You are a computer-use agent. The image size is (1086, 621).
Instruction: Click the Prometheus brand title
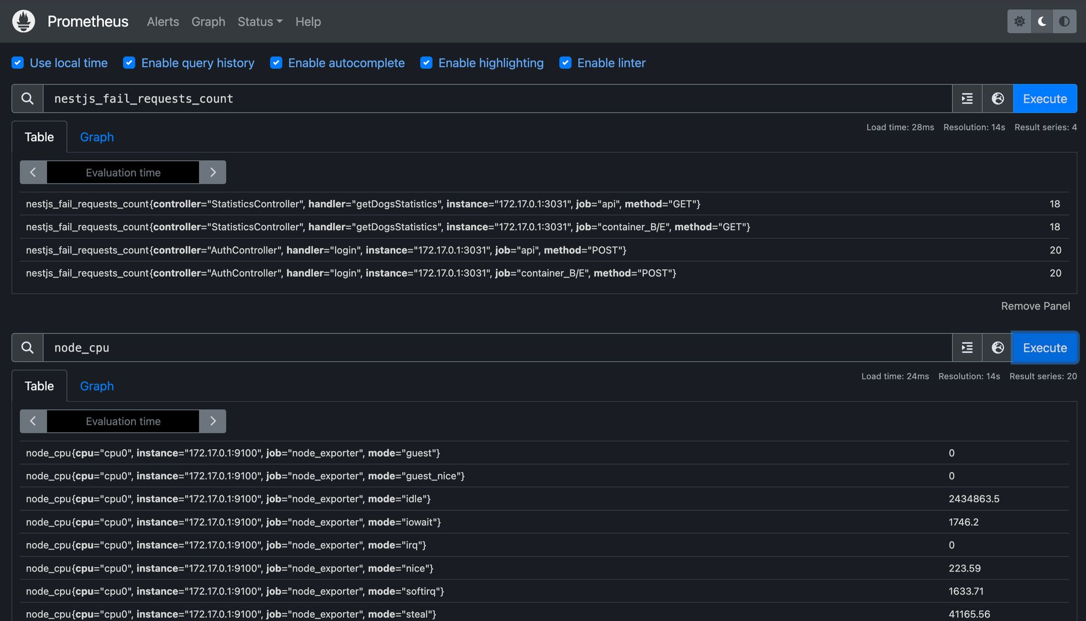88,21
